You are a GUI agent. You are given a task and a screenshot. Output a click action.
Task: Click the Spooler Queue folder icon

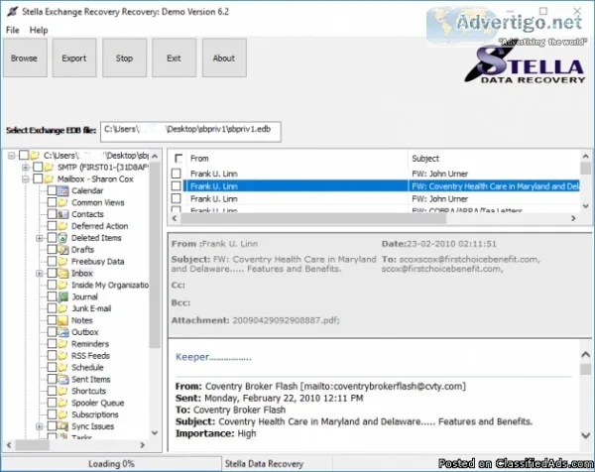pos(63,403)
